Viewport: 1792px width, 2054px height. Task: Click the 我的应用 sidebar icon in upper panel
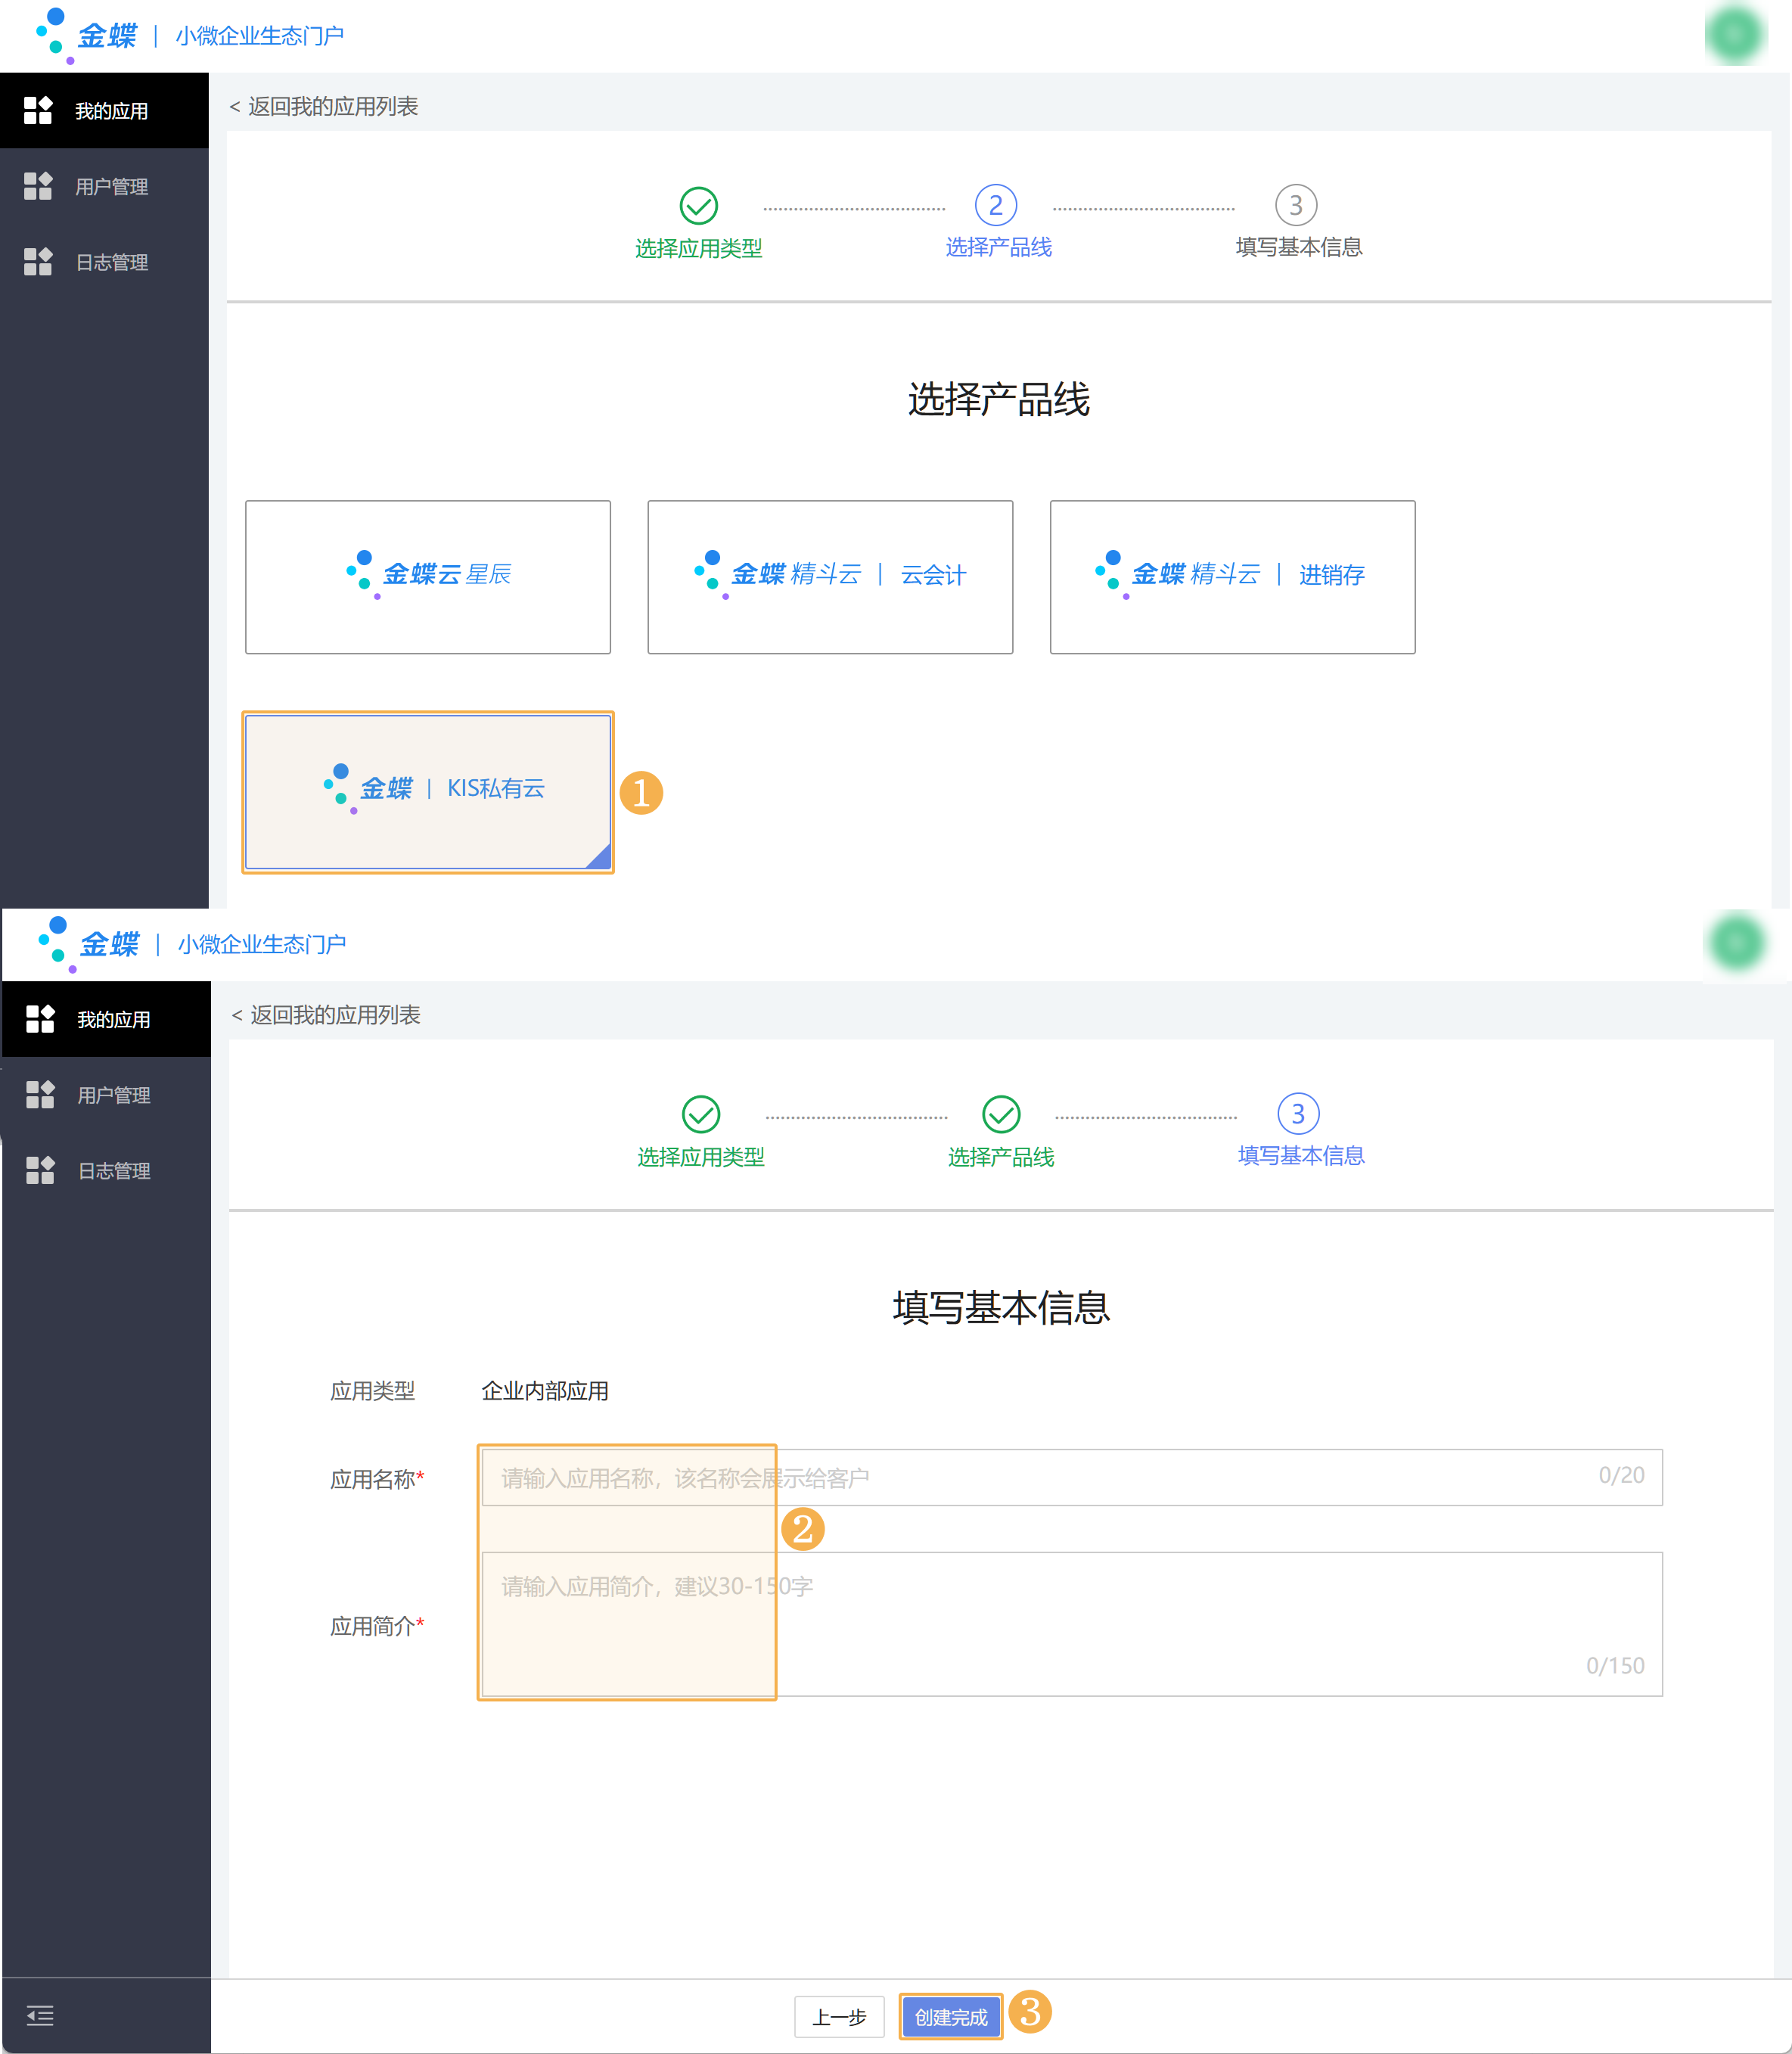(x=38, y=110)
